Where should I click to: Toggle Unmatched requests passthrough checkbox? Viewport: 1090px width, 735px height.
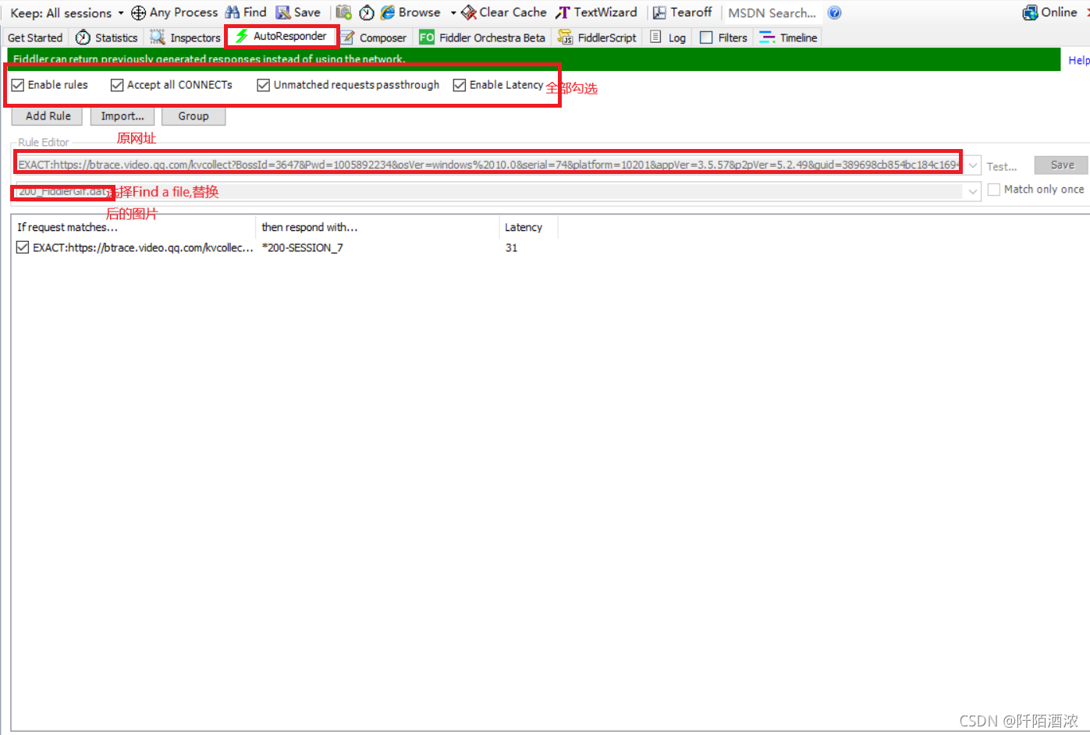pos(264,85)
